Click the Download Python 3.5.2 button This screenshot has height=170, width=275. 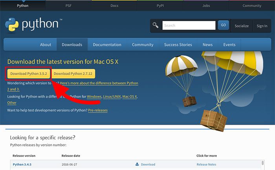pos(29,73)
